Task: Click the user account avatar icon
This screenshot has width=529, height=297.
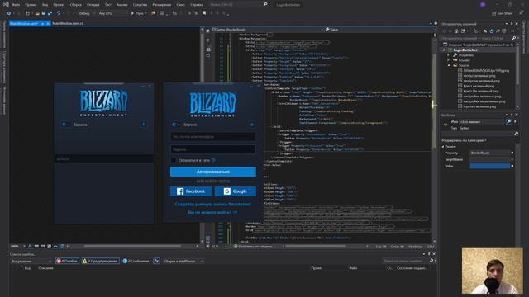Action: (x=483, y=4)
